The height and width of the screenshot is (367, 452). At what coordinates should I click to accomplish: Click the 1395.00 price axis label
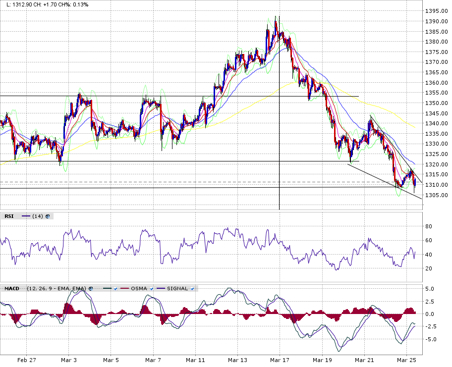point(437,11)
